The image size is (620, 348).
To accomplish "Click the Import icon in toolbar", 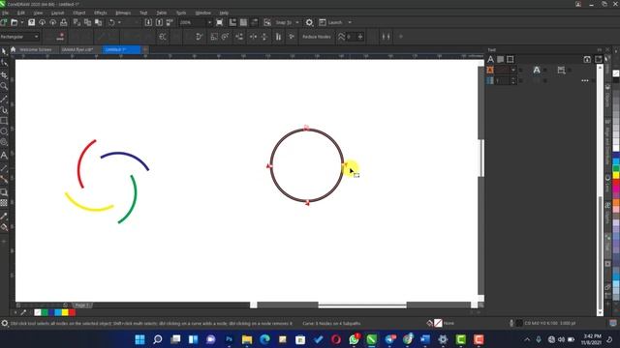I will [x=148, y=22].
